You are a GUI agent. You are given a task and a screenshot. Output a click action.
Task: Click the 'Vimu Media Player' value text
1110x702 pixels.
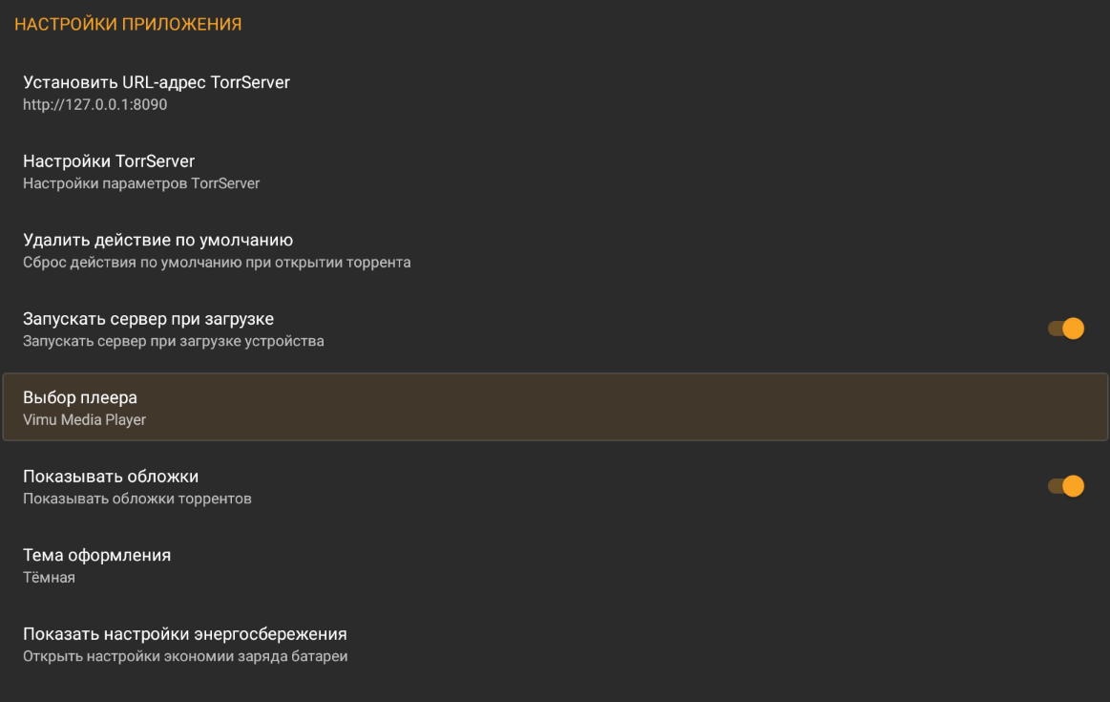point(84,419)
